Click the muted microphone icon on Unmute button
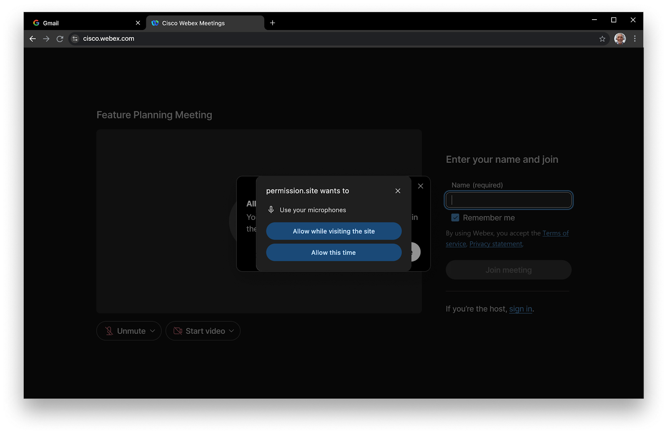Image resolution: width=667 pixels, height=434 pixels. [109, 331]
